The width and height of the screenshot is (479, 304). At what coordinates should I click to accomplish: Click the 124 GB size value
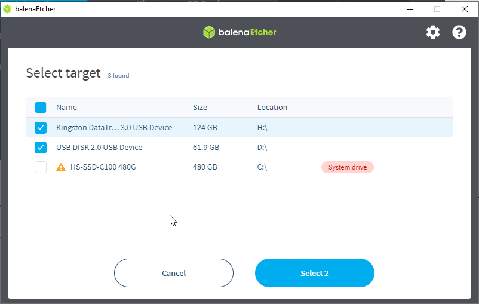(x=205, y=127)
